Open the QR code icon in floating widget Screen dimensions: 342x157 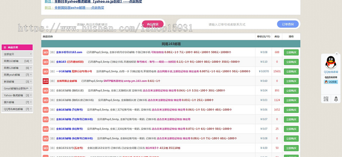coord(326,99)
